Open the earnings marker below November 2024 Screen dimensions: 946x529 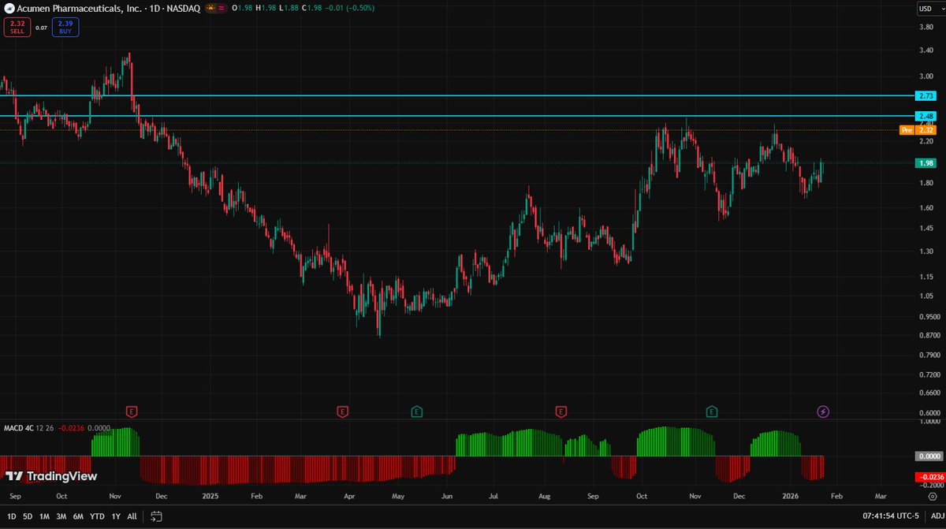click(x=132, y=412)
